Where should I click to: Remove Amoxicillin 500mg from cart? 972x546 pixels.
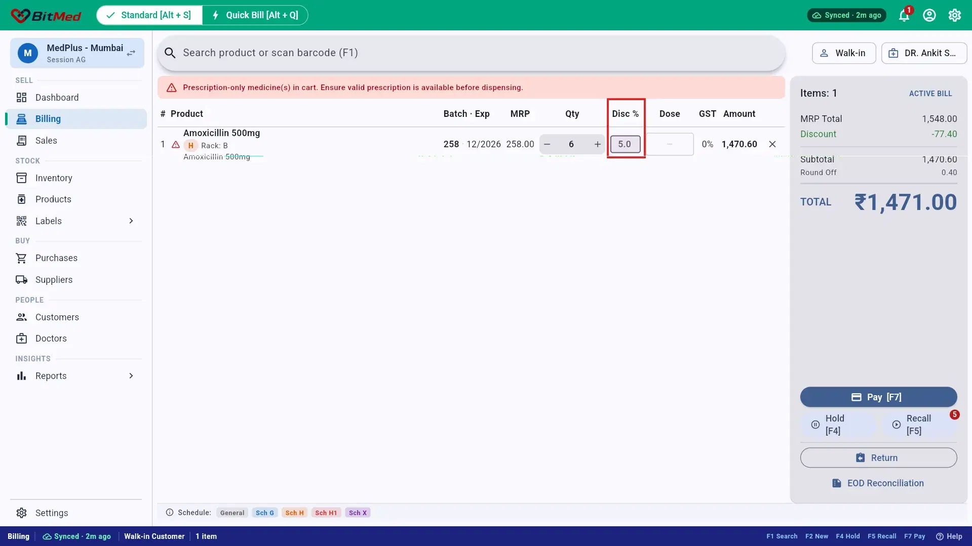point(772,144)
